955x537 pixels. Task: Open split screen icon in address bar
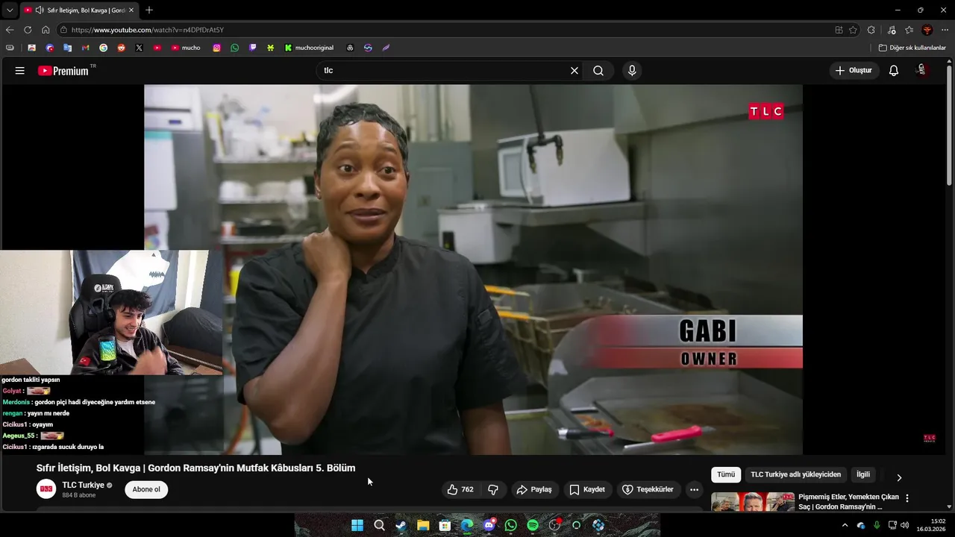coord(839,30)
